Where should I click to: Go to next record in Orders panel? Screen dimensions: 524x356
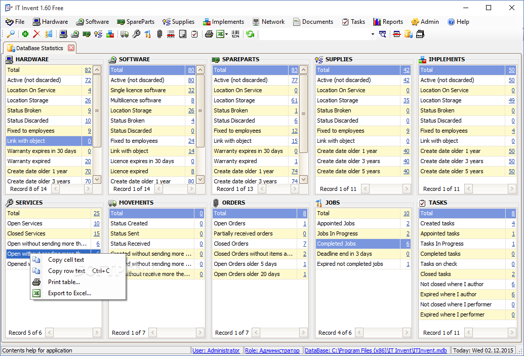point(303,333)
